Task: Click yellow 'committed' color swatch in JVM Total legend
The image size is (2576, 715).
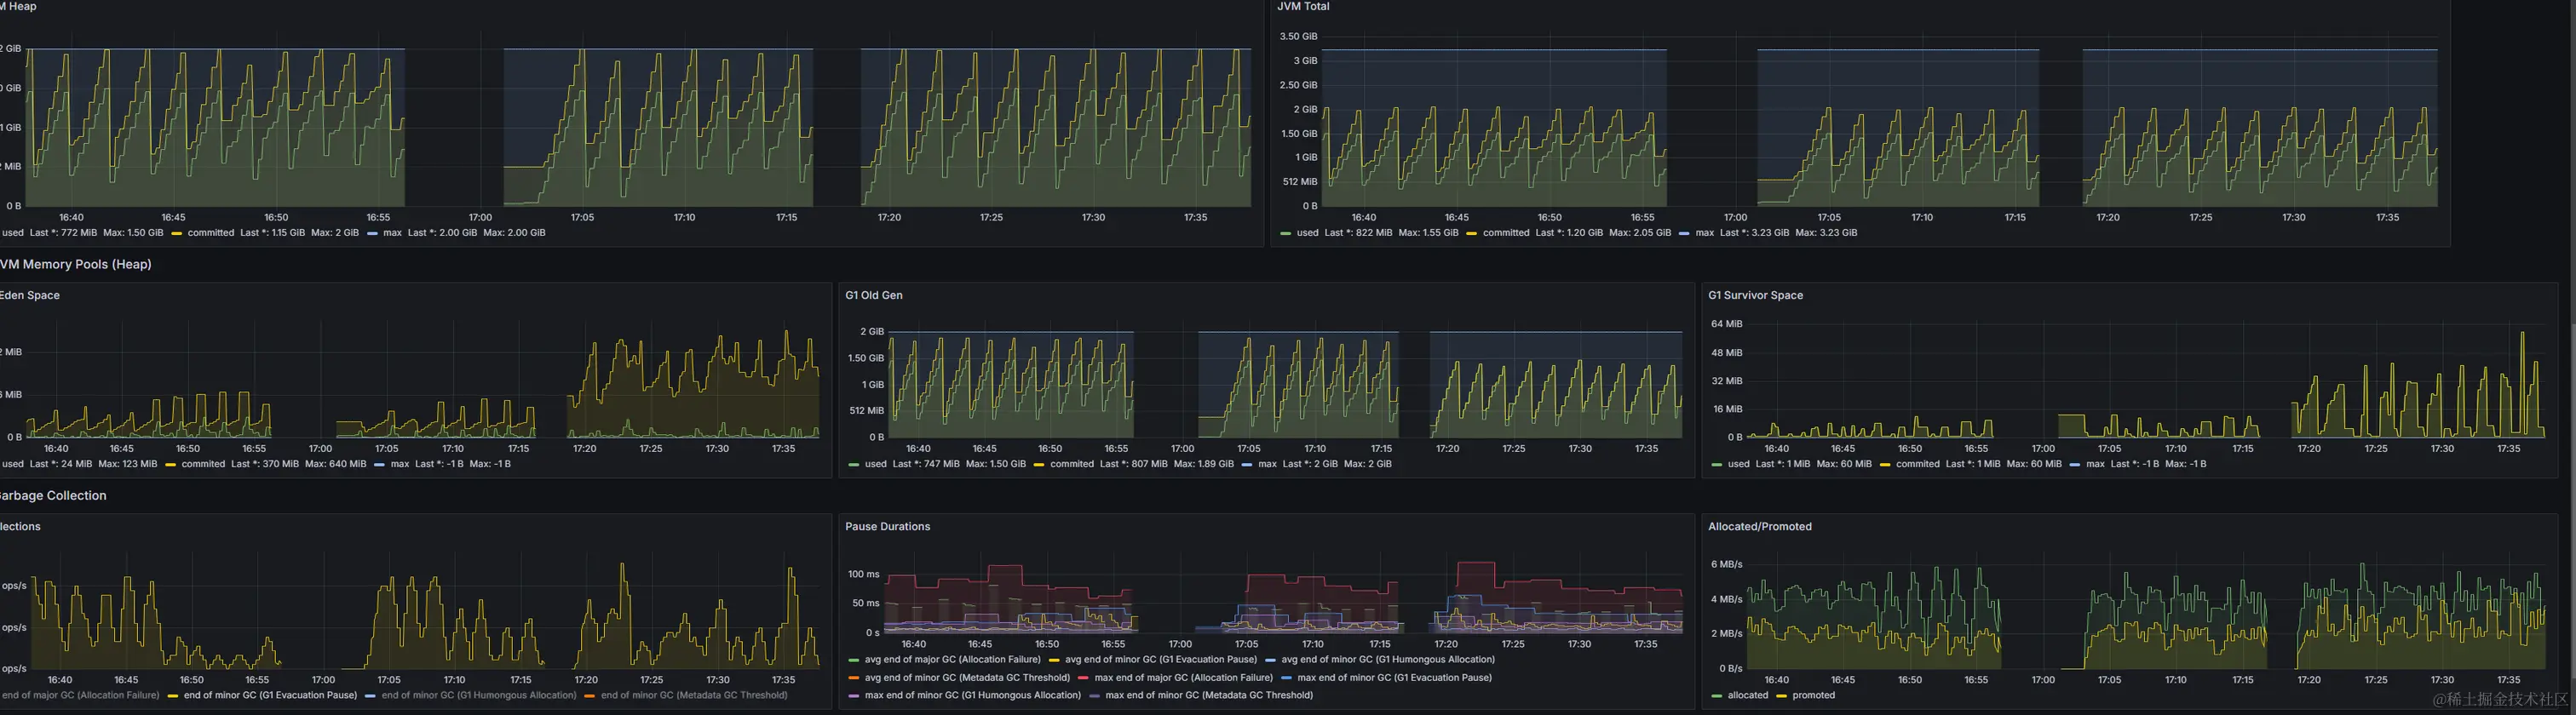Action: 1471,234
